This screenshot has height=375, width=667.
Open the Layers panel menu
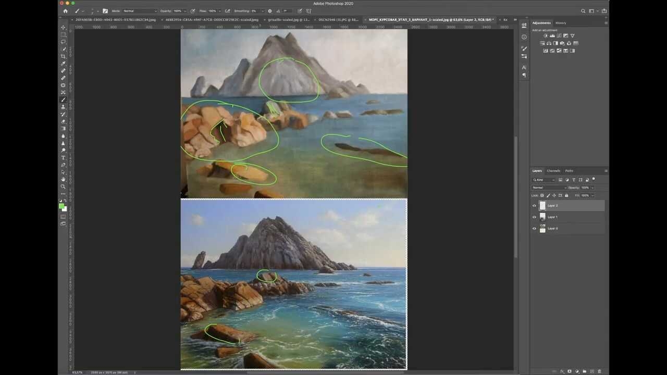pyautogui.click(x=606, y=171)
